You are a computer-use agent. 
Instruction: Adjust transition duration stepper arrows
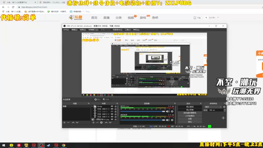point(225,110)
